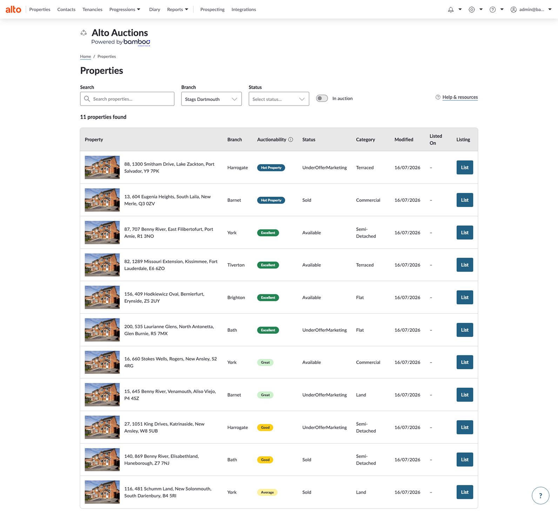This screenshot has width=558, height=513.
Task: Click the alto logo
Action: click(x=13, y=9)
